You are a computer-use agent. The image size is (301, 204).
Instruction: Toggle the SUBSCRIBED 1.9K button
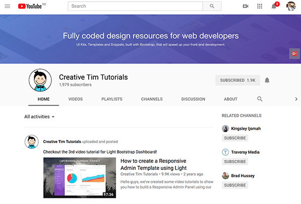(x=237, y=80)
